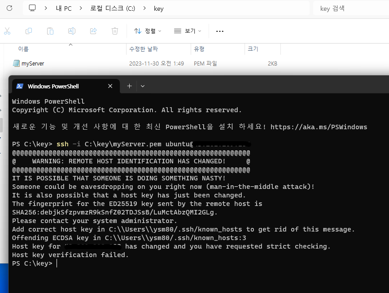Click the This PC monitor icon

coord(32,8)
